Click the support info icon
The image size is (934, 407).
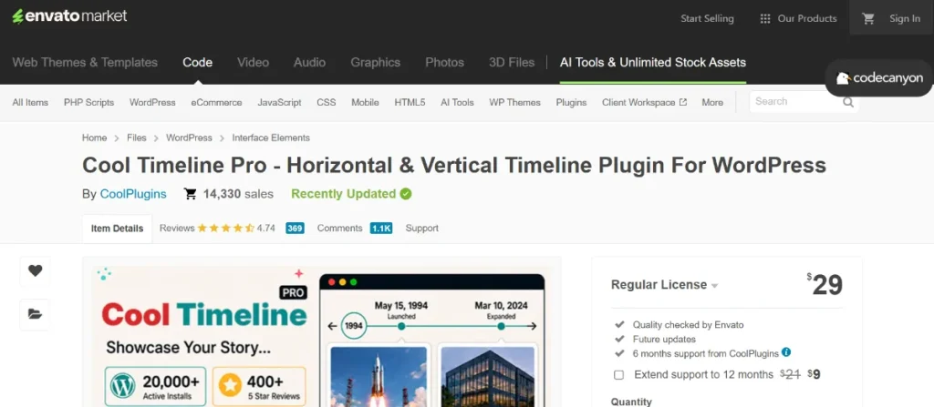pos(786,353)
